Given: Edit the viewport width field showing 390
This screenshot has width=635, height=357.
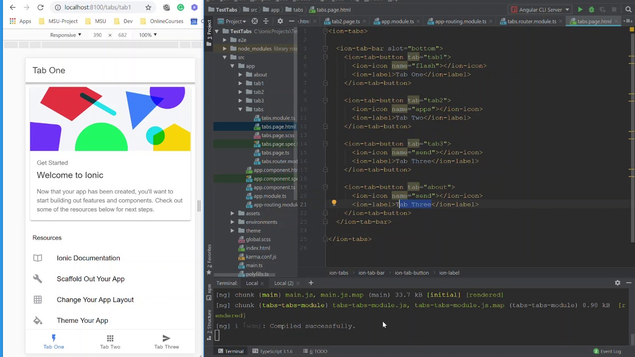Looking at the screenshot, I should (x=97, y=35).
